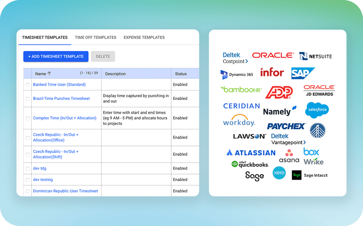Click the Lawson logo
The width and height of the screenshot is (363, 226).
click(x=250, y=136)
